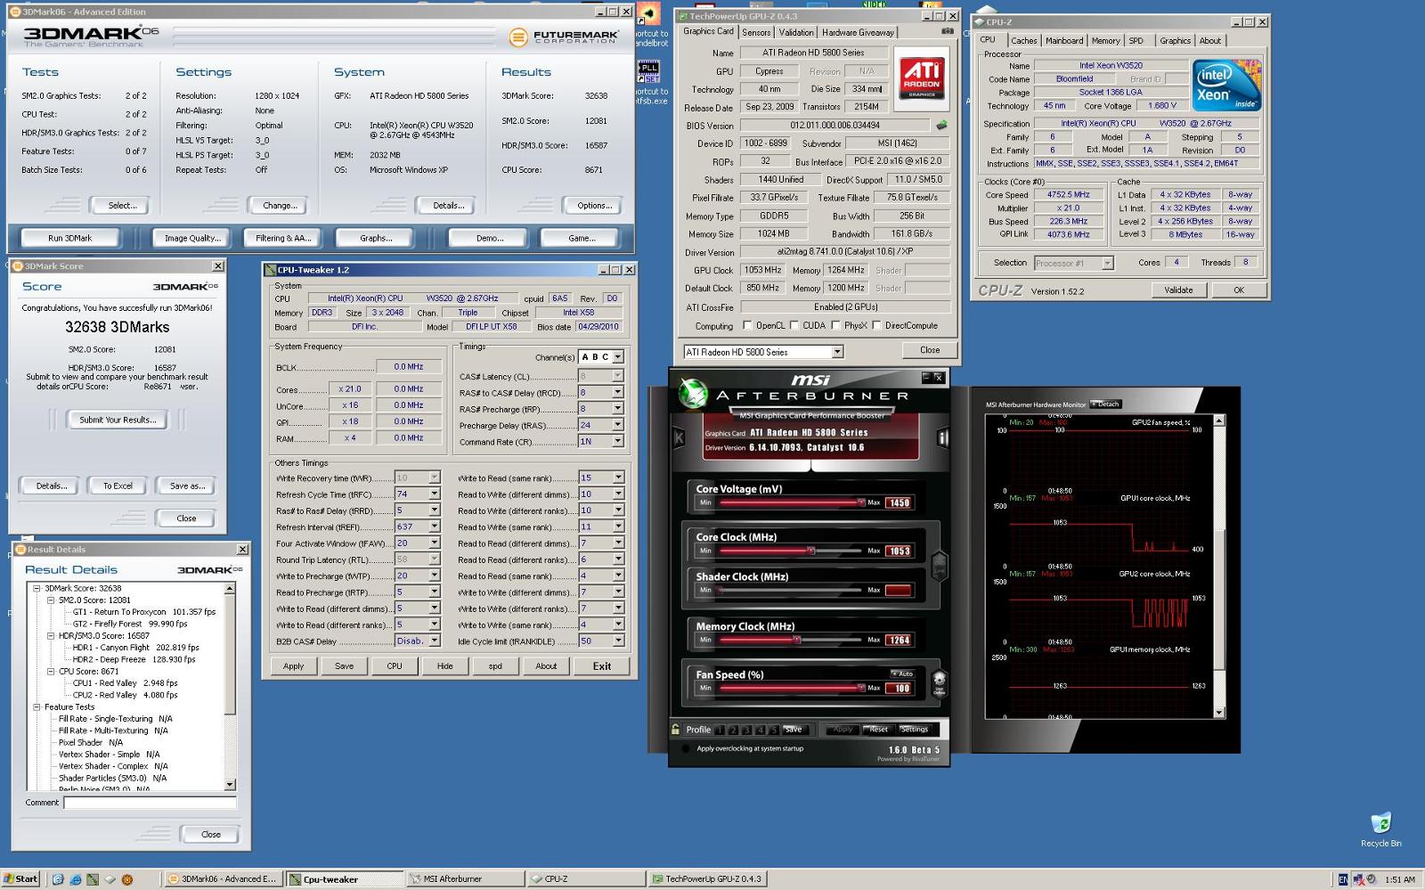Image resolution: width=1425 pixels, height=890 pixels.
Task: Open the Recycle Bin desktop icon
Action: [x=1380, y=829]
